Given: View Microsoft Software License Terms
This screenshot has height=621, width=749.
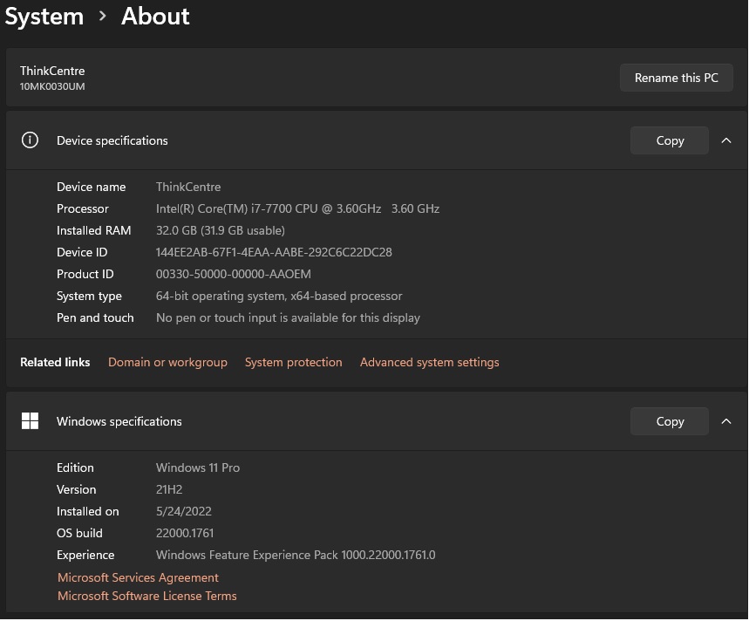Looking at the screenshot, I should point(147,596).
